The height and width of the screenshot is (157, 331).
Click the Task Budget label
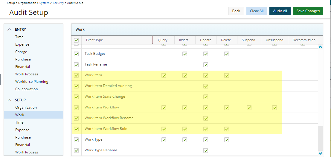coord(95,54)
